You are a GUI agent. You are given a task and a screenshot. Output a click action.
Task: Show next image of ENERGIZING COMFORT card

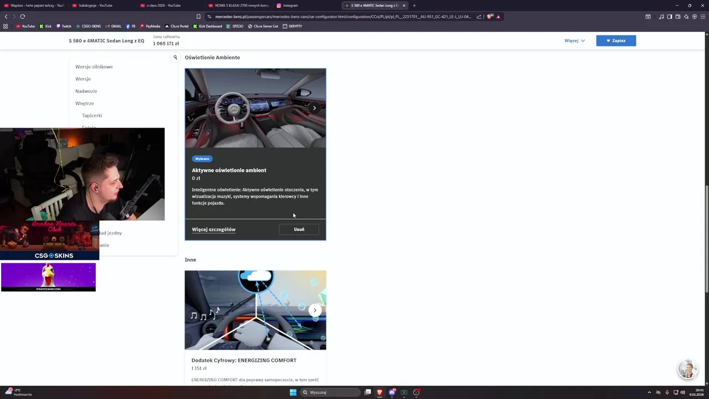[x=315, y=310]
